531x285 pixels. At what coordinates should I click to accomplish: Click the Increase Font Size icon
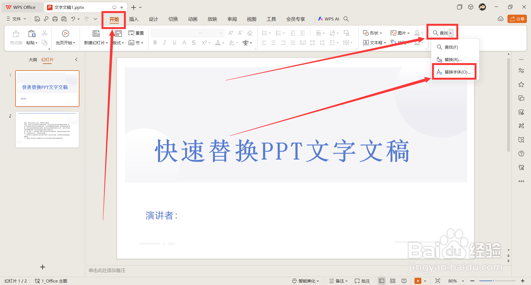click(231, 33)
